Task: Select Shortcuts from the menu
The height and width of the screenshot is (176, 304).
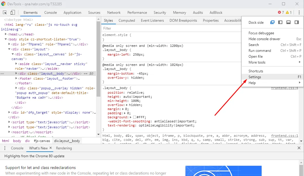Action: (272, 71)
